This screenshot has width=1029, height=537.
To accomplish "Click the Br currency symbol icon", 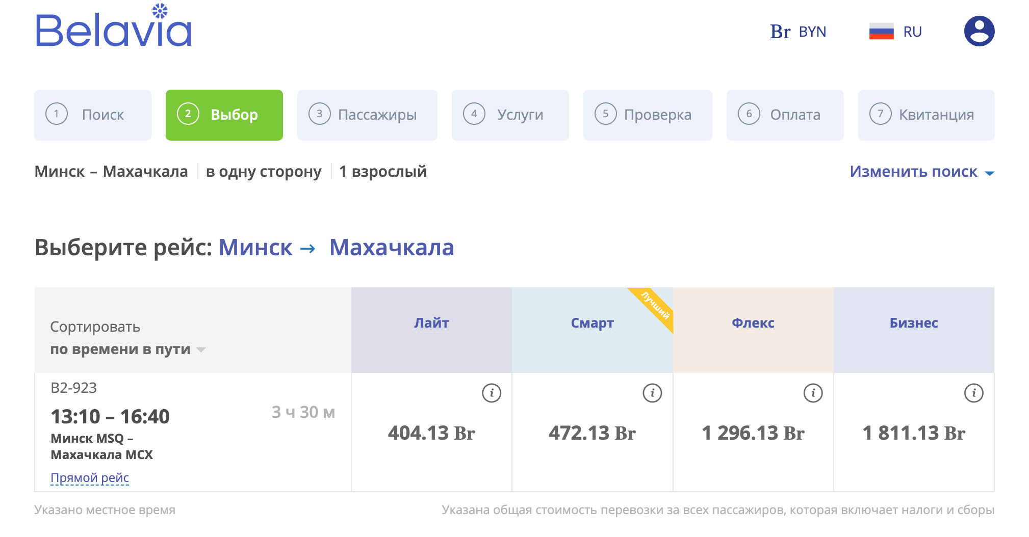I will coord(780,32).
